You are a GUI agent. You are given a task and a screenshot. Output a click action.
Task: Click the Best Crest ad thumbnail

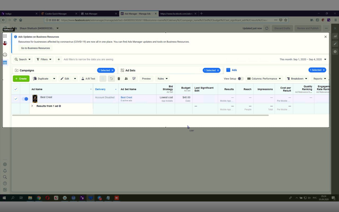pos(35,99)
